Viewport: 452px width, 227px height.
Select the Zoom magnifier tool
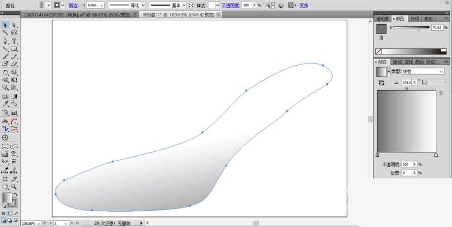coord(14,186)
